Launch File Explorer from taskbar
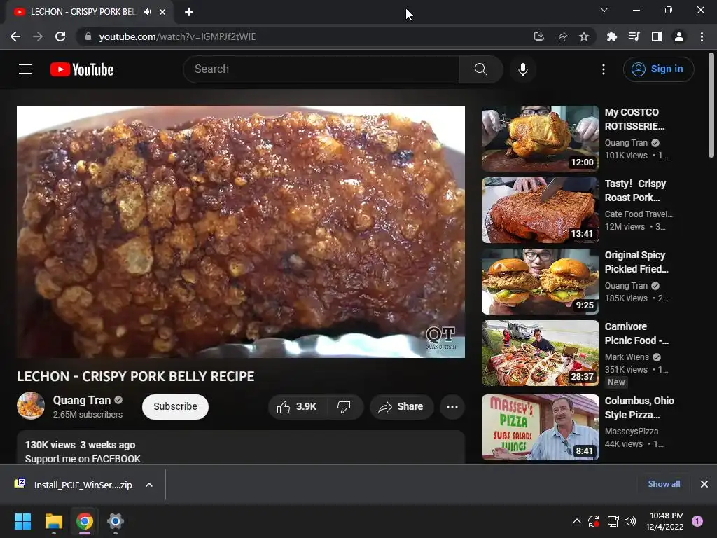This screenshot has width=717, height=538. click(x=53, y=521)
